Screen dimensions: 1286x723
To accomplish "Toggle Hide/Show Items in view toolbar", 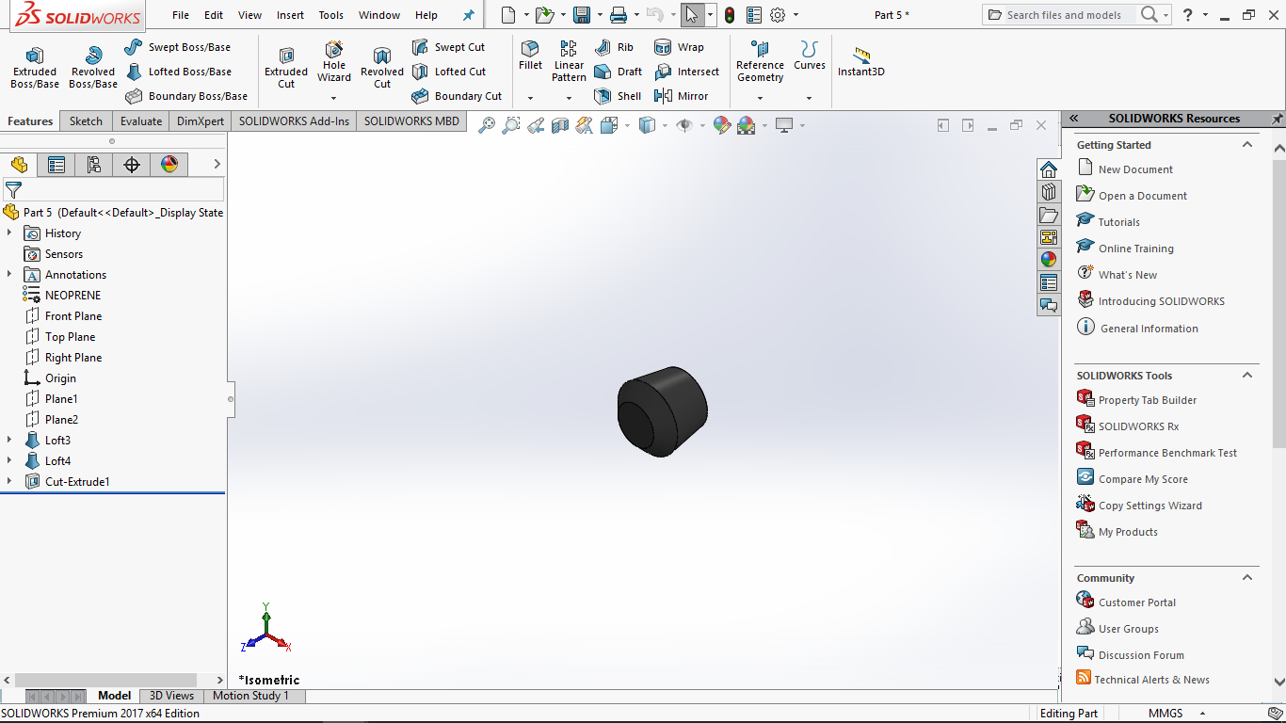I will point(684,125).
